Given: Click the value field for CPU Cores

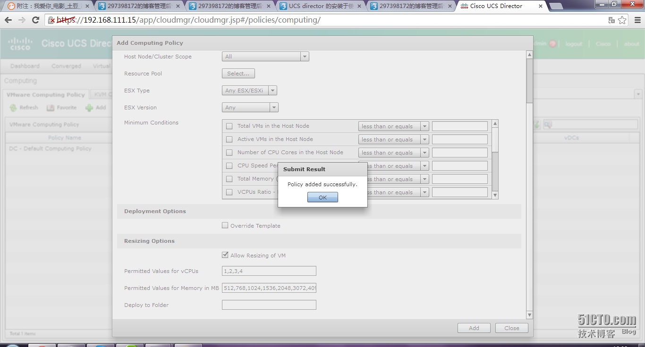Looking at the screenshot, I should (x=460, y=153).
